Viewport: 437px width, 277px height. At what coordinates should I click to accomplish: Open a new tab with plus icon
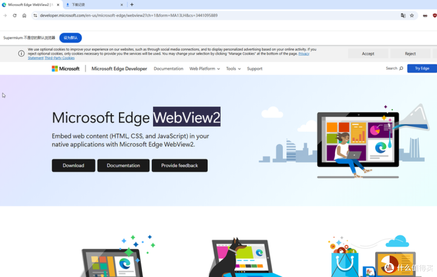click(x=132, y=4)
